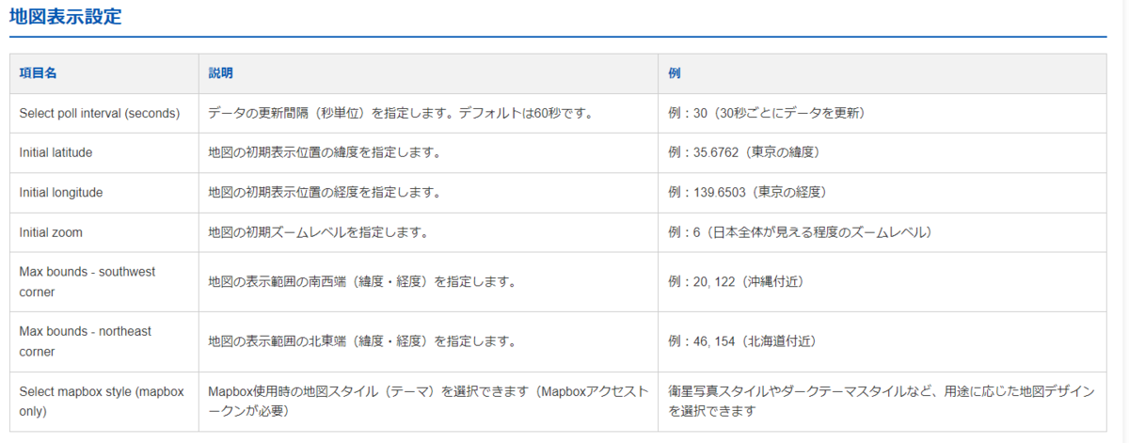Click the Mapbox使用時の地図スタイル description cell
The width and height of the screenshot is (1129, 443).
[428, 402]
